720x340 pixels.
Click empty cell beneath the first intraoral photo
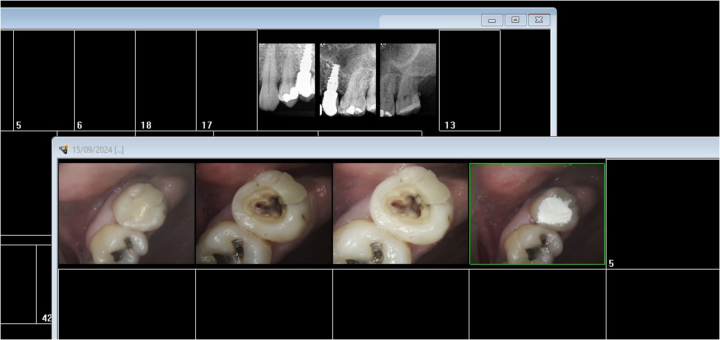[x=127, y=303]
